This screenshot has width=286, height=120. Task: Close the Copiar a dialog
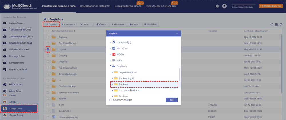177,34
